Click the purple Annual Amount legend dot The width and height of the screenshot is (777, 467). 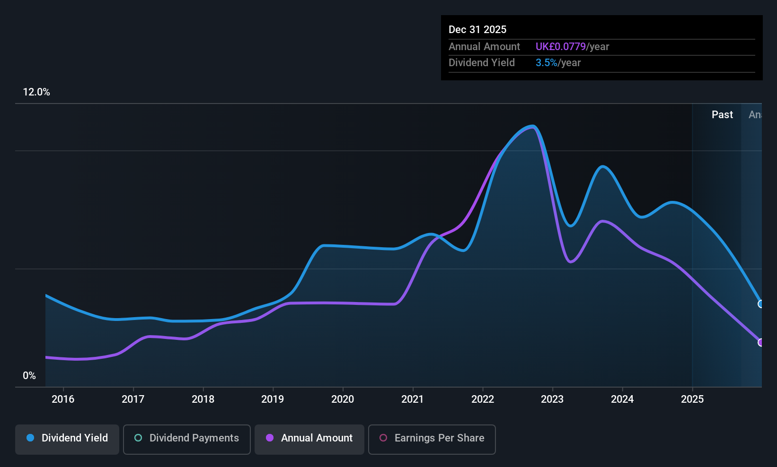click(270, 438)
